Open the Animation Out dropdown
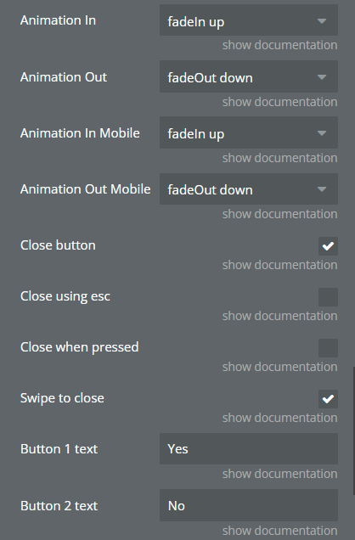This screenshot has height=540, width=355. click(x=249, y=76)
